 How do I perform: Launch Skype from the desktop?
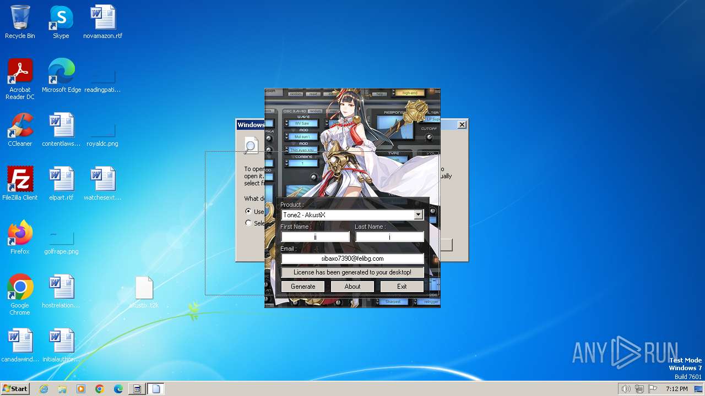pos(61,22)
